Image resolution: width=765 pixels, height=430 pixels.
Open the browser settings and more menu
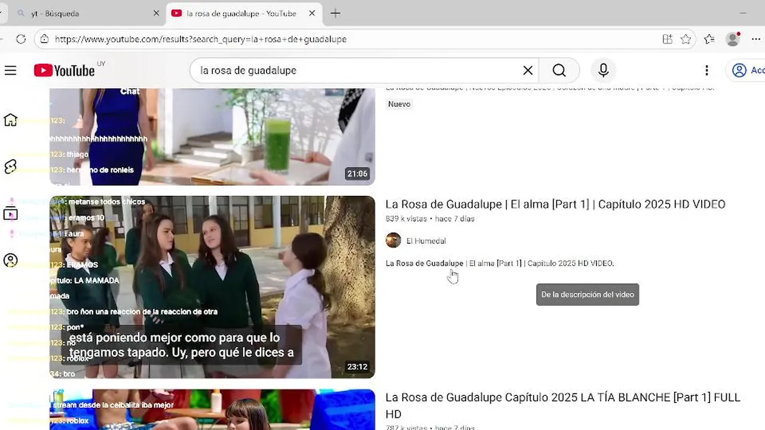756,39
